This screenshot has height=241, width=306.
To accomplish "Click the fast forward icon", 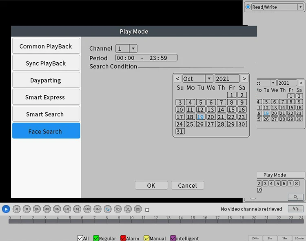I will 57,209.
